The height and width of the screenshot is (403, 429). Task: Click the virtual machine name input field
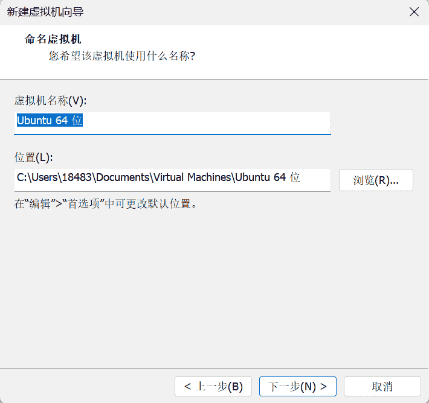coord(172,123)
